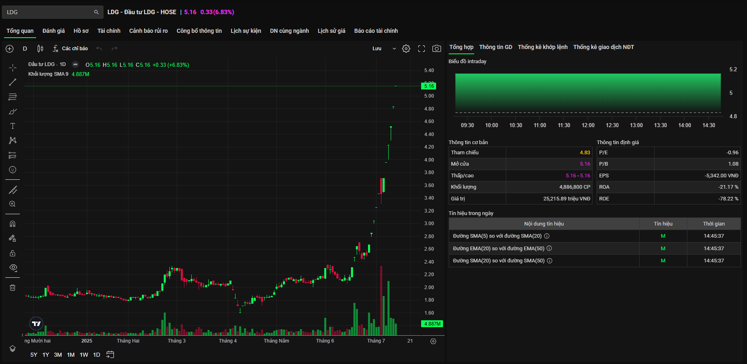Open time axis settings gear
The image size is (747, 364).
point(433,341)
